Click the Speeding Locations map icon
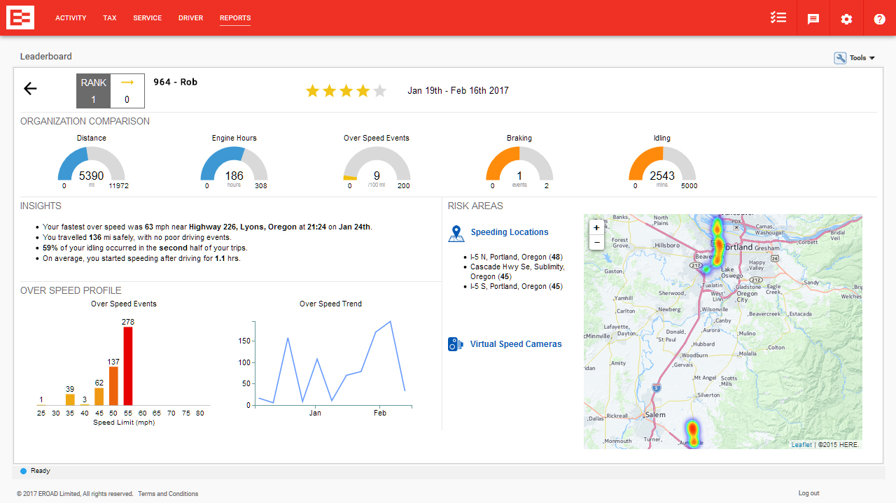This screenshot has height=503, width=896. pos(456,233)
